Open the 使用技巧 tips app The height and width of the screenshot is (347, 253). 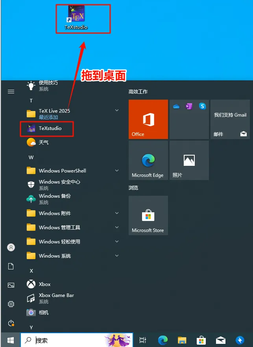tap(73, 86)
